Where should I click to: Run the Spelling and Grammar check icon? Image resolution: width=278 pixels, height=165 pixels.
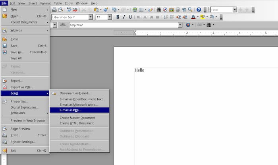point(69,10)
